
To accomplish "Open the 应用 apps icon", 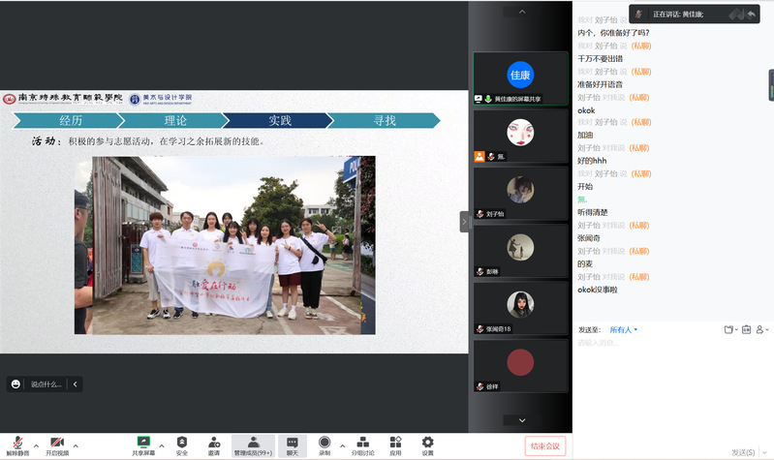I will click(395, 445).
